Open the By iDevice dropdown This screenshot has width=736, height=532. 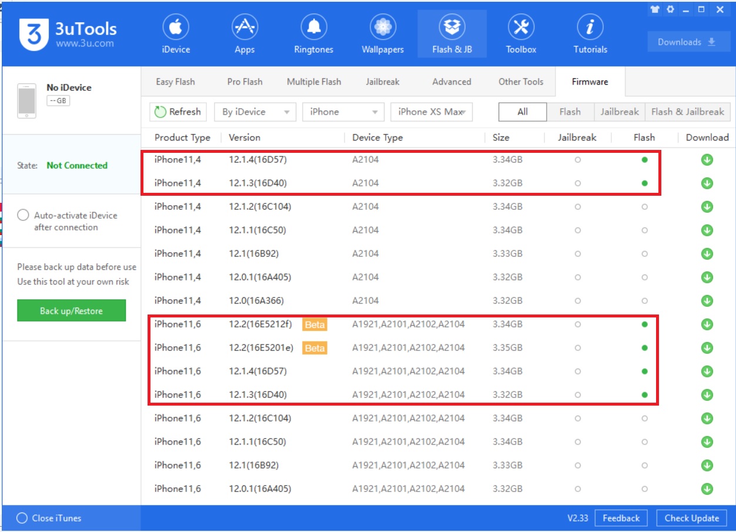pyautogui.click(x=255, y=112)
